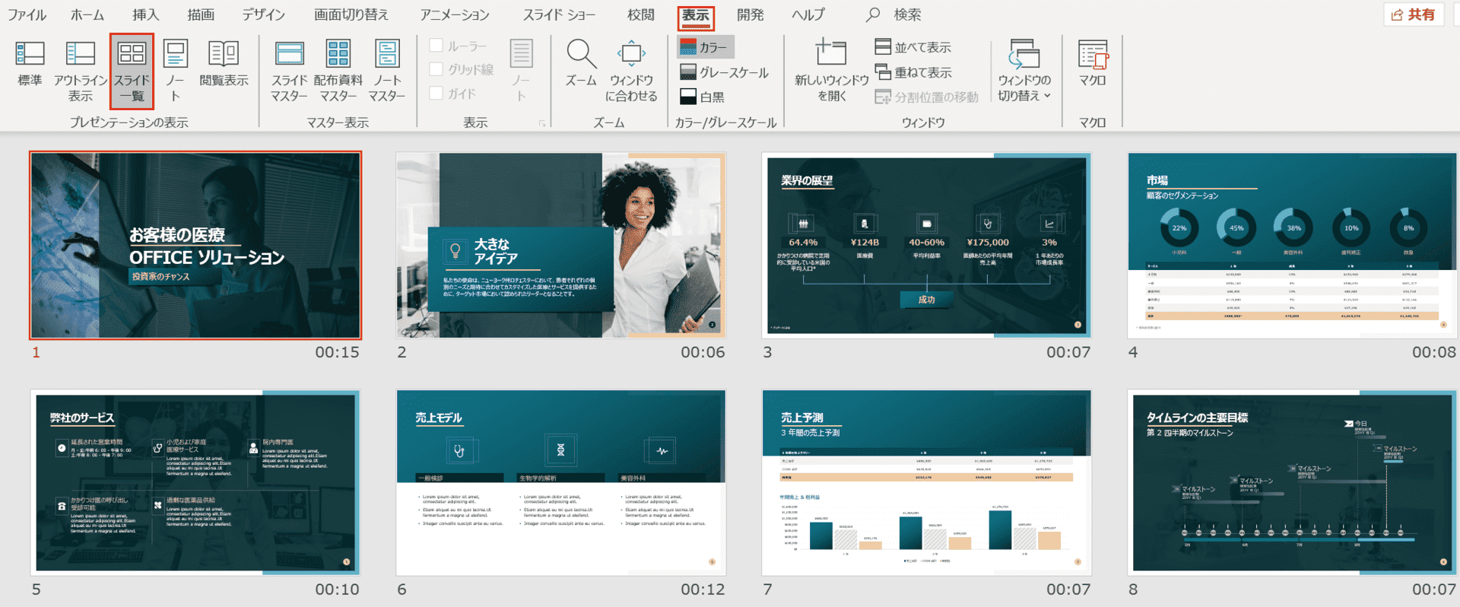1460x607 pixels.
Task: Click slide 6 timing 00:12
Action: (x=703, y=590)
